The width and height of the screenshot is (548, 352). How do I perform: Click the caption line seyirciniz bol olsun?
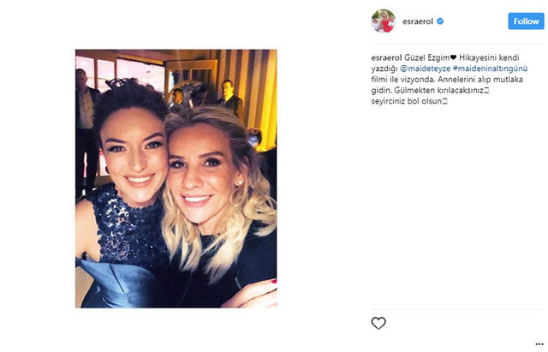(x=407, y=102)
